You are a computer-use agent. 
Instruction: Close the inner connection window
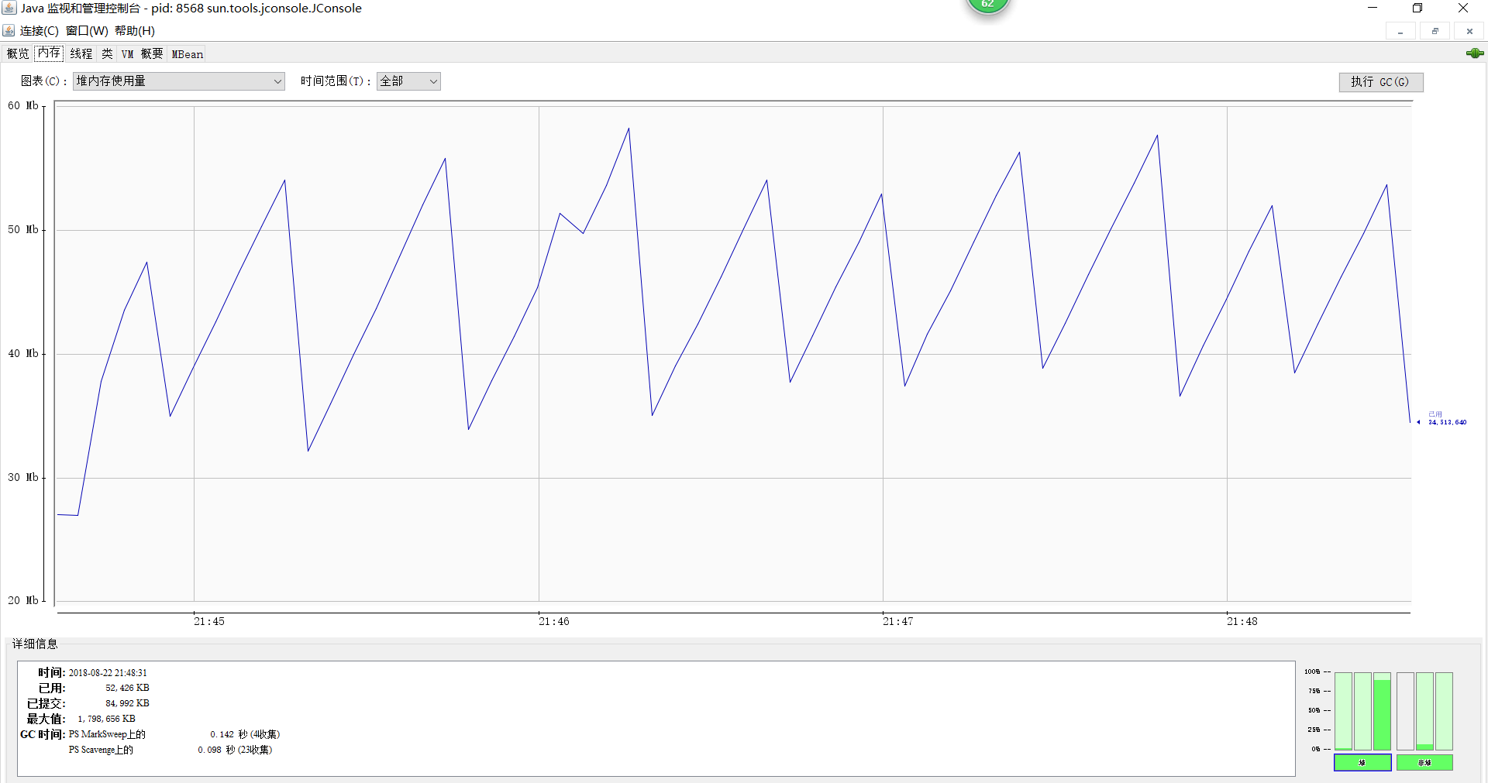(1469, 32)
